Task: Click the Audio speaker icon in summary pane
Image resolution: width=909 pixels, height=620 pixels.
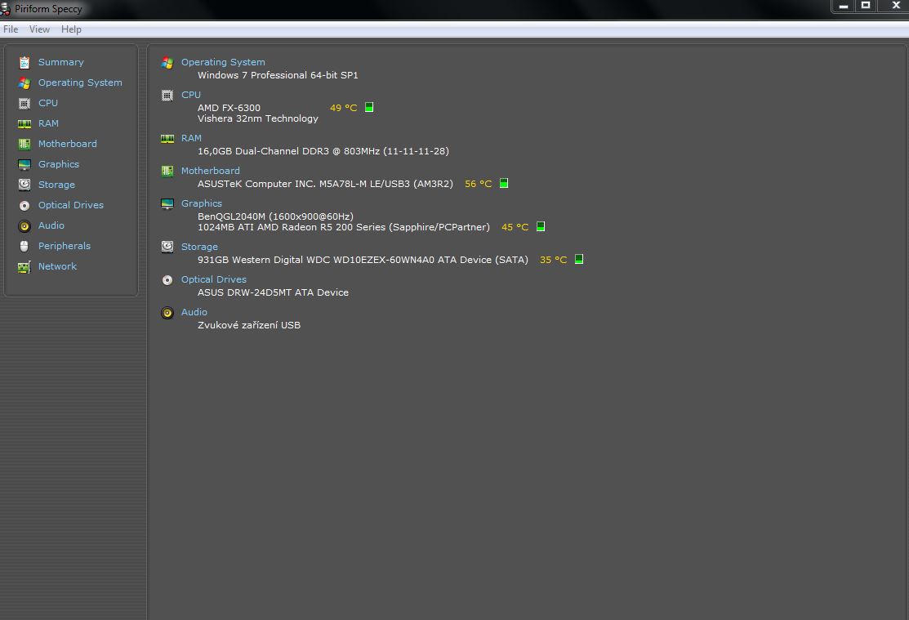Action: pyautogui.click(x=167, y=313)
